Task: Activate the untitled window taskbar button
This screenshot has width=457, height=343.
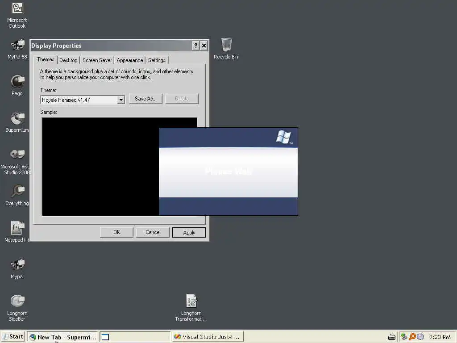Action: (x=135, y=337)
